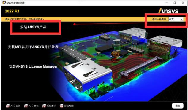The height and width of the screenshot is (110, 188).
Task: Click the 系统要求 text link
Action: tap(51, 106)
